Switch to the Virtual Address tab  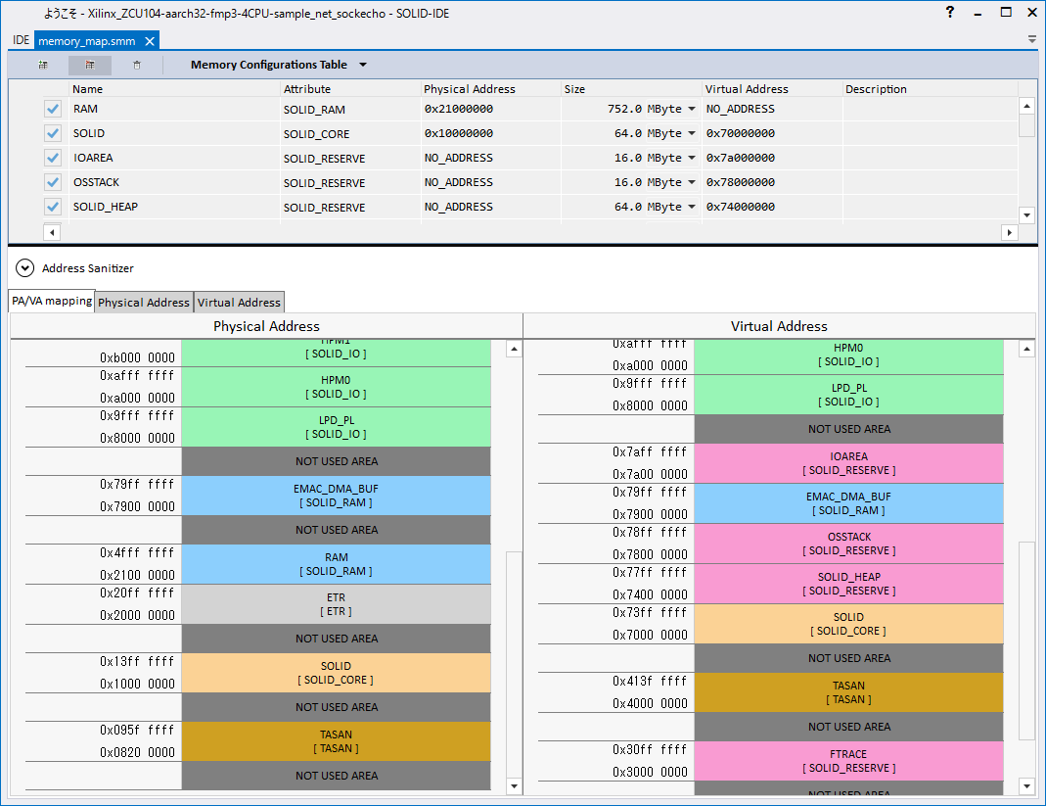[x=239, y=303]
